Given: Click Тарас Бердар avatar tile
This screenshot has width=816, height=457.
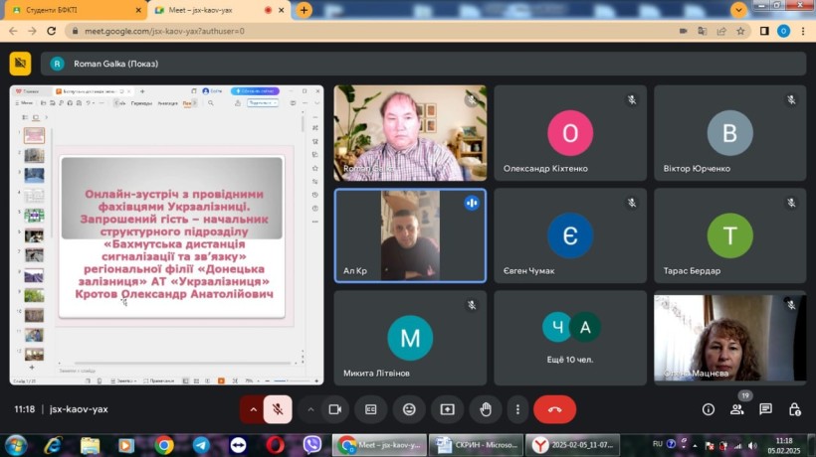Looking at the screenshot, I should pos(730,235).
